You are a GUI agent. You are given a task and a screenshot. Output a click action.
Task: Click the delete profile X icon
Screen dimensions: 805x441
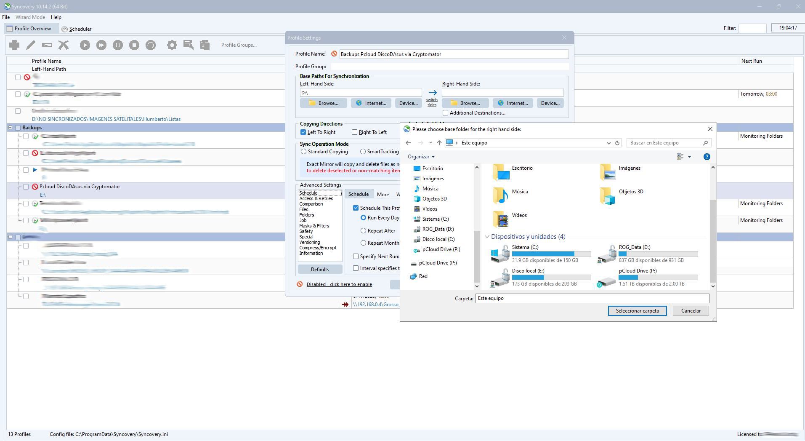64,45
